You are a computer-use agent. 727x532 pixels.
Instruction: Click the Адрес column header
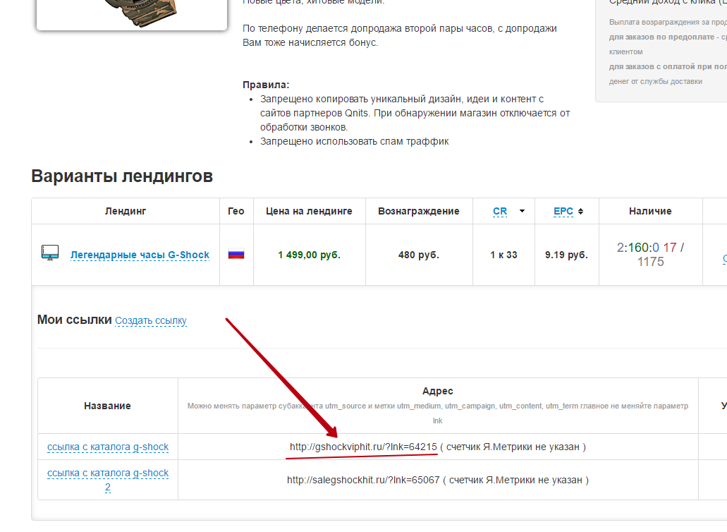(x=437, y=391)
